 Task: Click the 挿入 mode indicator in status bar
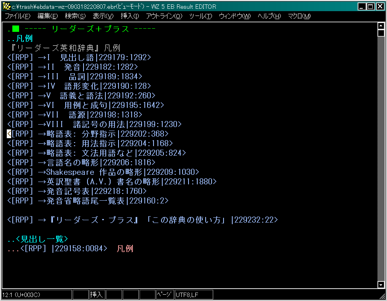(97, 295)
